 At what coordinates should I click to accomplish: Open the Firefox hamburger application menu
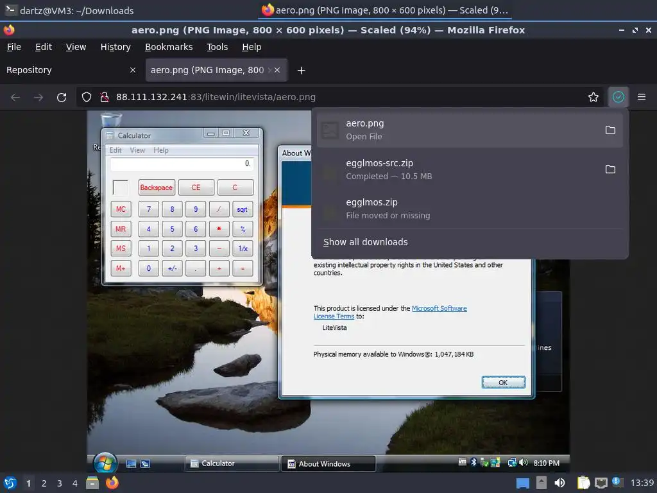[642, 98]
